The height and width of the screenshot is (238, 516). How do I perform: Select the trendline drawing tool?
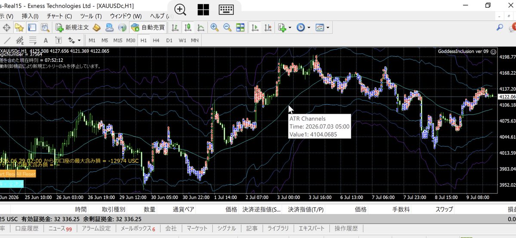coord(7,40)
